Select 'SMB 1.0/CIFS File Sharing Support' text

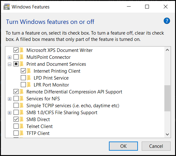[62, 113]
